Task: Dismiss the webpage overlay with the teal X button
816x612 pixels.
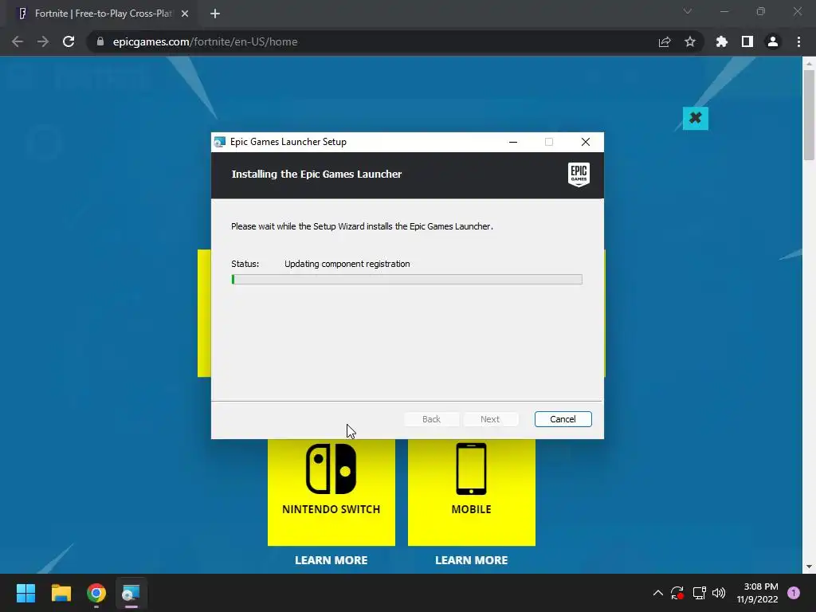Action: [x=695, y=118]
